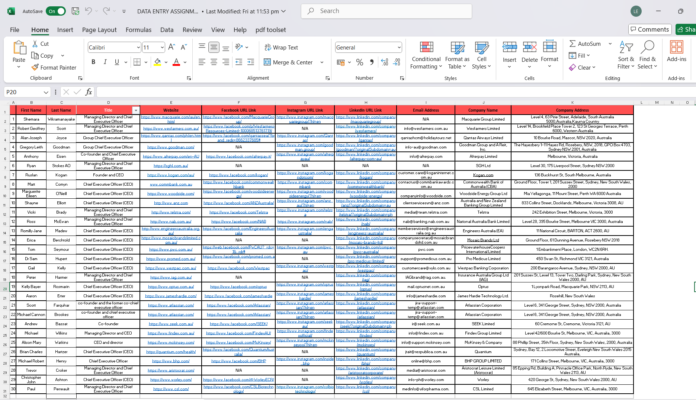Open the Title column filter dropdown

136,110
